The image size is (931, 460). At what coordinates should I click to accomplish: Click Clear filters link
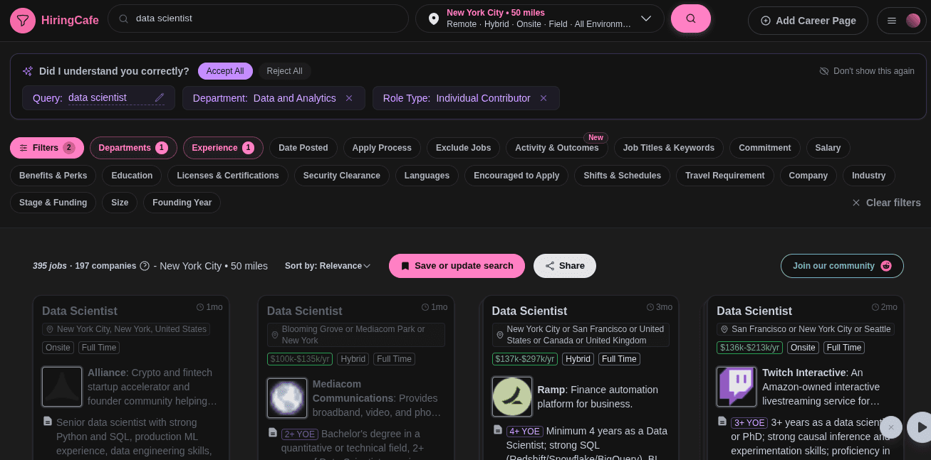886,203
